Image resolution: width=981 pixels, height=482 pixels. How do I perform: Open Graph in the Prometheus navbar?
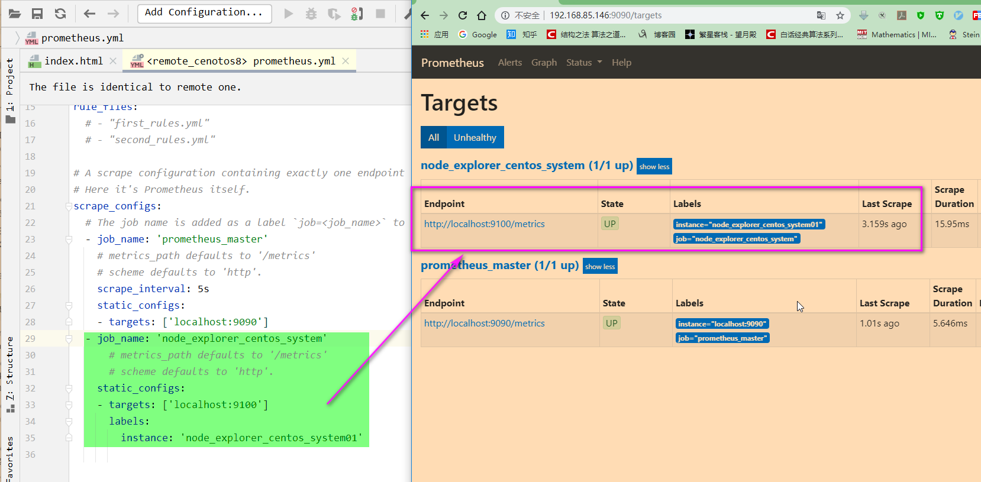click(544, 62)
